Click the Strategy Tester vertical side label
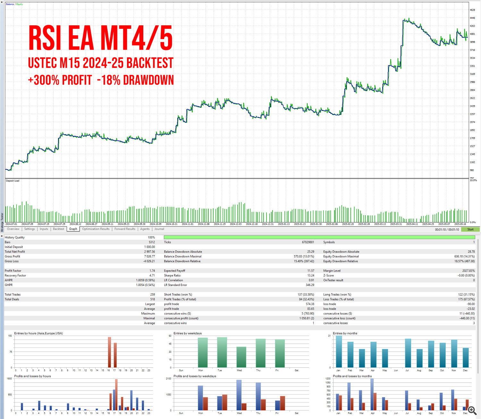This screenshot has height=419, width=481. [x=2, y=222]
